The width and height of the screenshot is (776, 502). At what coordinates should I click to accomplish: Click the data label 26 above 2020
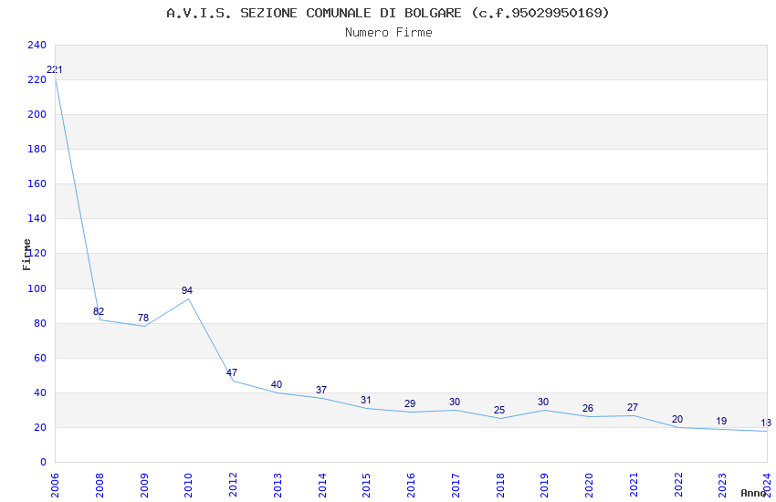(x=588, y=409)
